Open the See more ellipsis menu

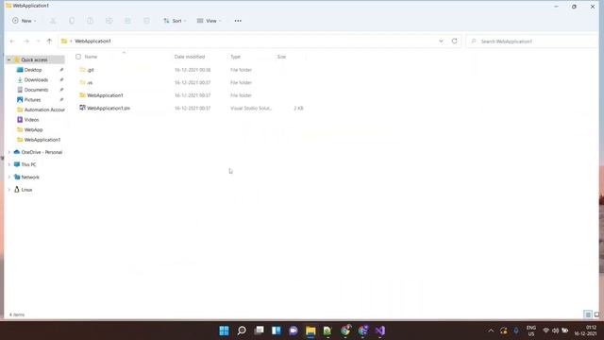[x=238, y=21]
